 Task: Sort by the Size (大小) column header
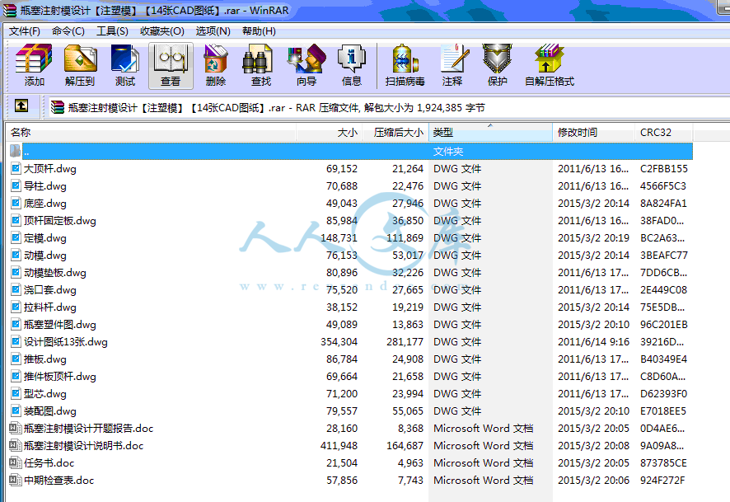pos(329,132)
